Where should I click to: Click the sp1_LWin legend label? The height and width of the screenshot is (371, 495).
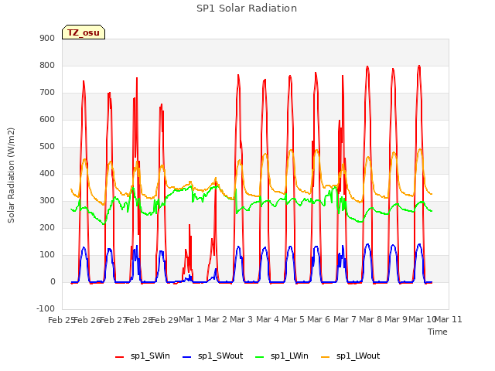pyautogui.click(x=289, y=356)
